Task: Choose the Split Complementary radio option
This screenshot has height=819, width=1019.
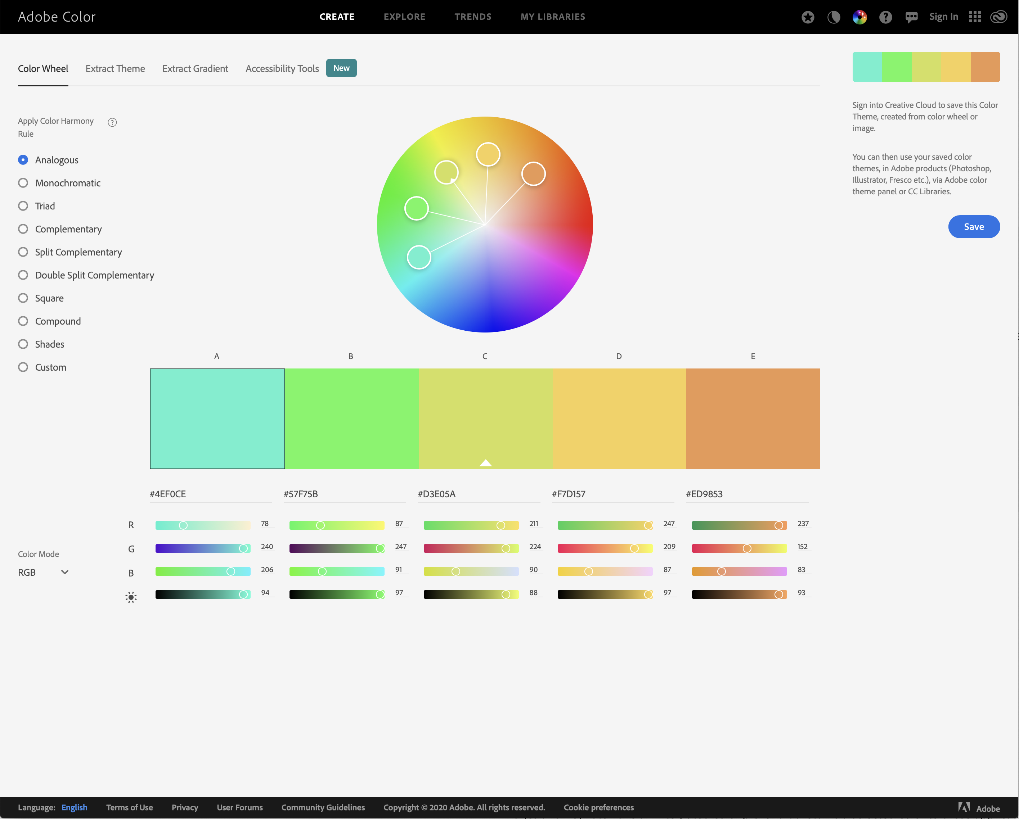Action: tap(23, 252)
